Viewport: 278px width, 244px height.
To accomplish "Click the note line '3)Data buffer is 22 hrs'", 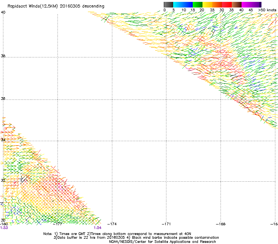I will pos(136,238).
